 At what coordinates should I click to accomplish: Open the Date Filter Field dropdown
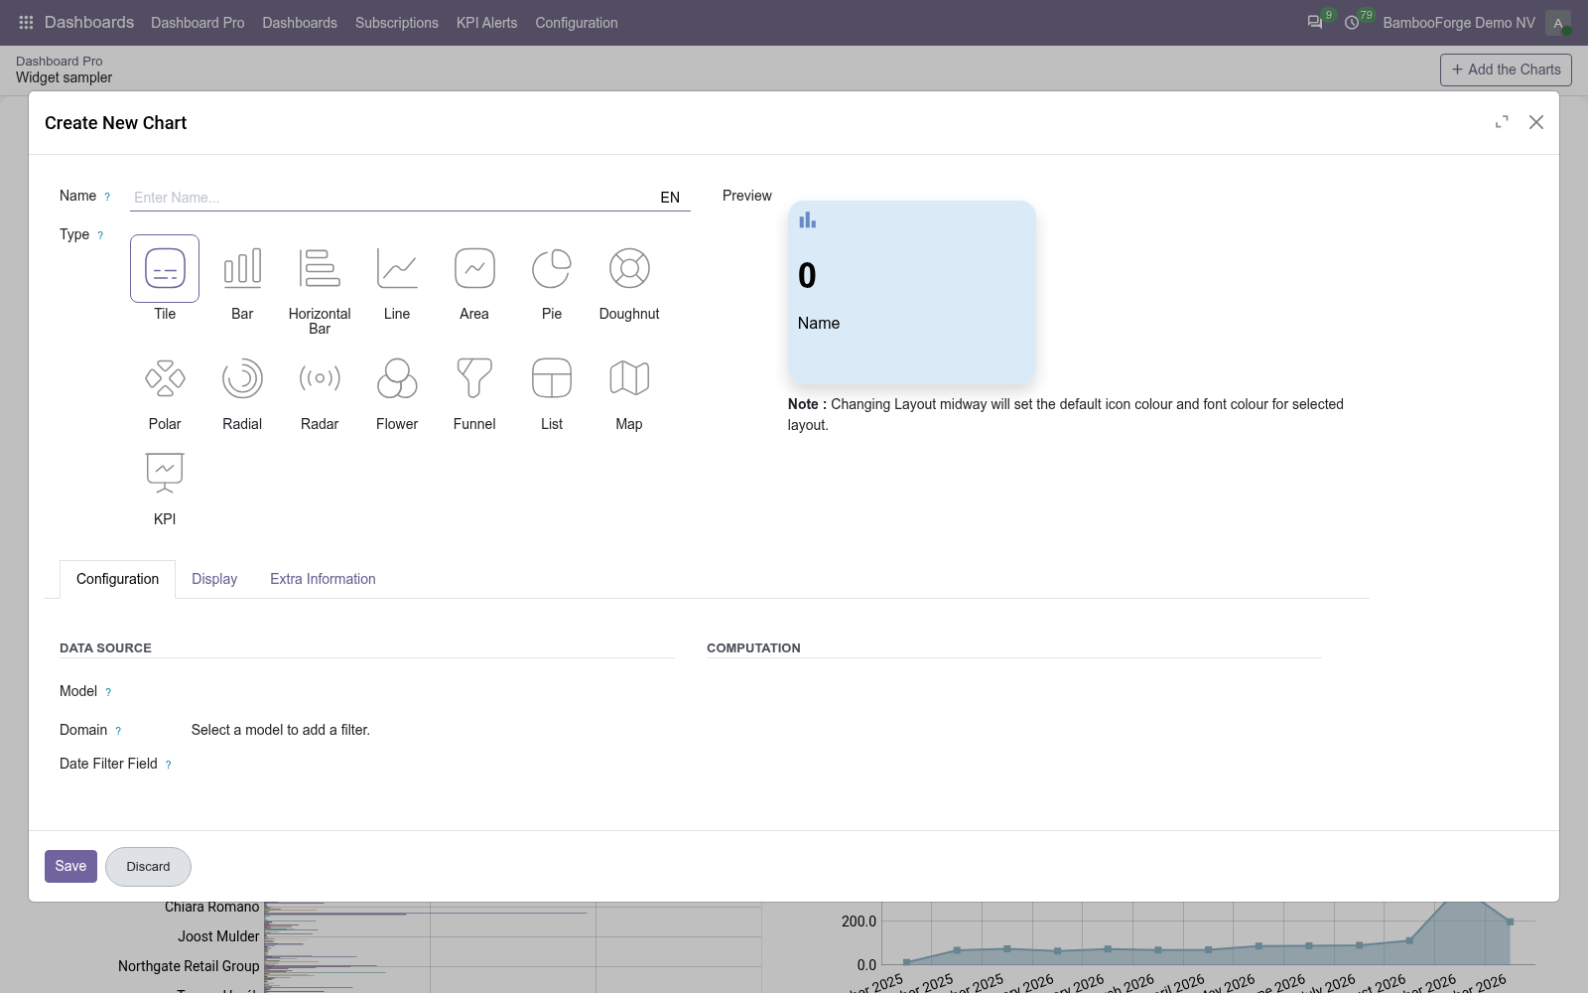(433, 764)
